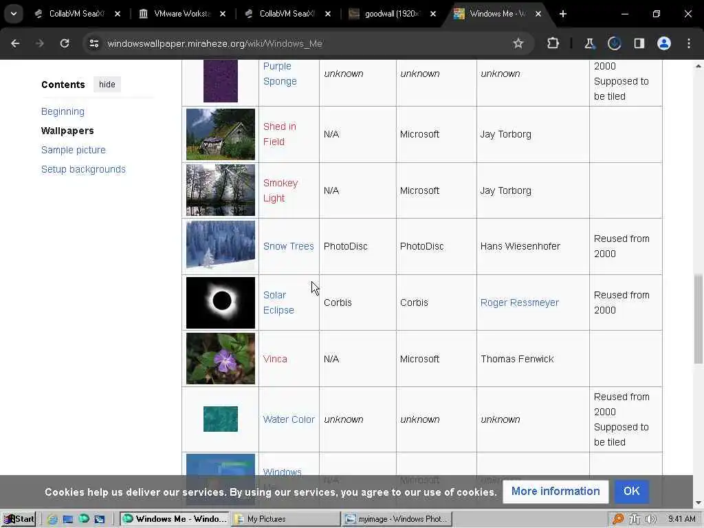The width and height of the screenshot is (704, 528).
Task: Click the 9:41 AM system clock
Action: pyautogui.click(x=681, y=519)
